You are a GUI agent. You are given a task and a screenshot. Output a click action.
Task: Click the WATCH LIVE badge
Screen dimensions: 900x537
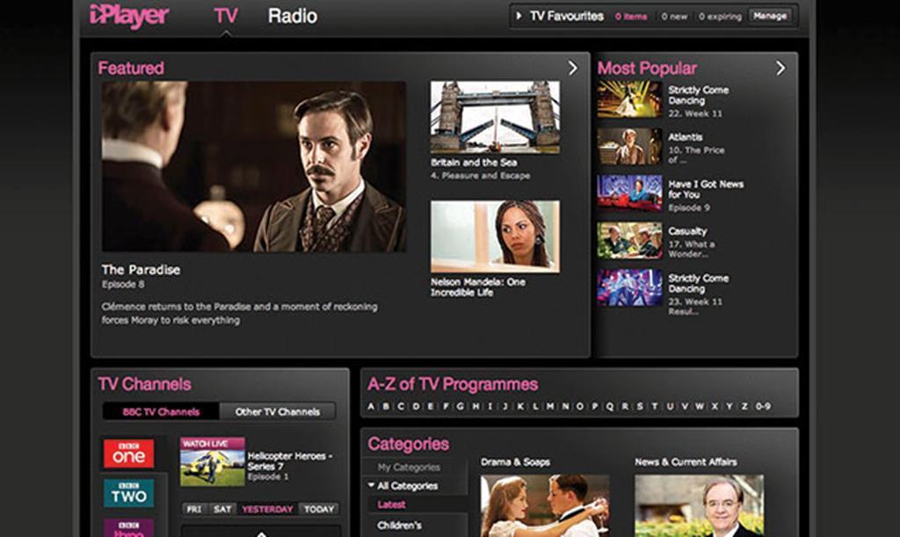point(212,444)
